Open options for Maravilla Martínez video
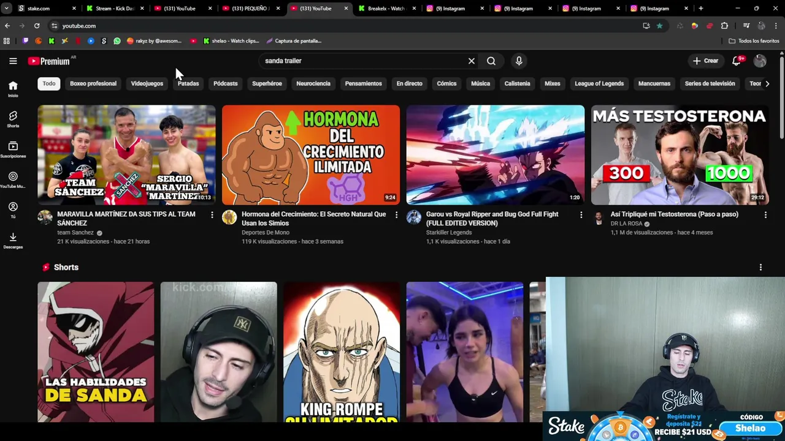785x441 pixels. click(212, 215)
